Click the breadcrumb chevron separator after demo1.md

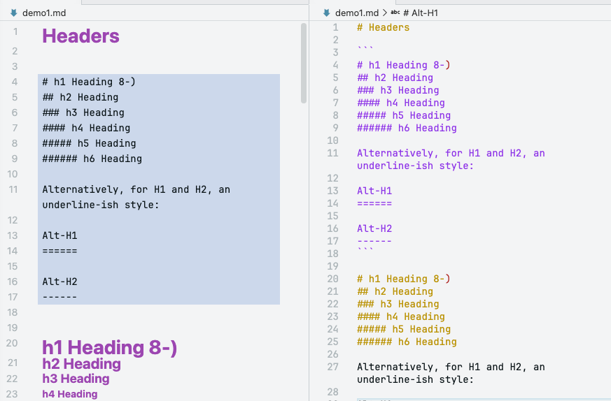tap(385, 13)
